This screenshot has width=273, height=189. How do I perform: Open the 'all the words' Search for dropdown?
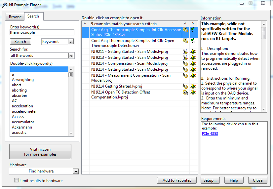(71, 56)
